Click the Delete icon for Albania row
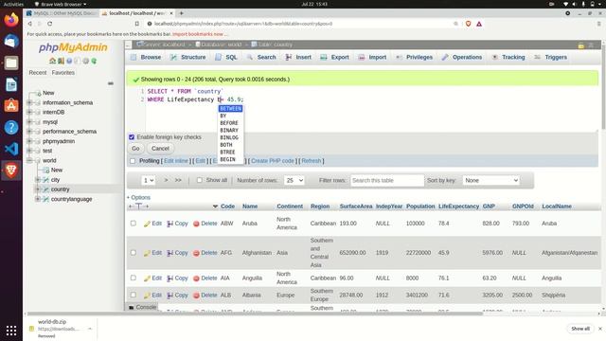The height and width of the screenshot is (341, 606). [196, 295]
